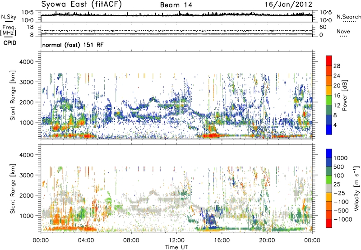Select the "Slant Range [km]" label of velocity panel
Viewport: 361px width, 250px height.
(x=13, y=189)
